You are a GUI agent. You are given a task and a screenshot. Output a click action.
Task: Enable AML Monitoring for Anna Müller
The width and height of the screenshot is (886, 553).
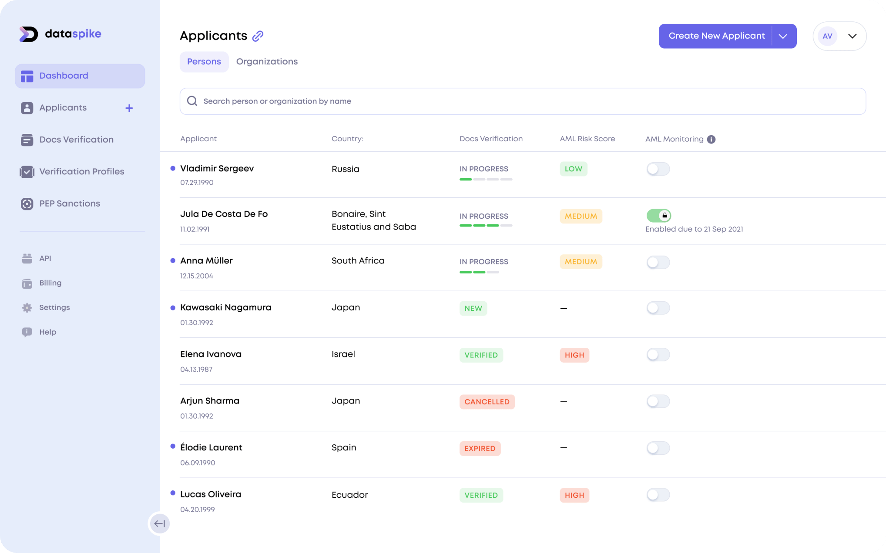pos(657,262)
